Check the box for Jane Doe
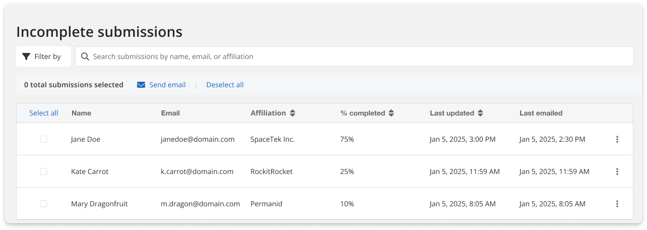 [44, 139]
